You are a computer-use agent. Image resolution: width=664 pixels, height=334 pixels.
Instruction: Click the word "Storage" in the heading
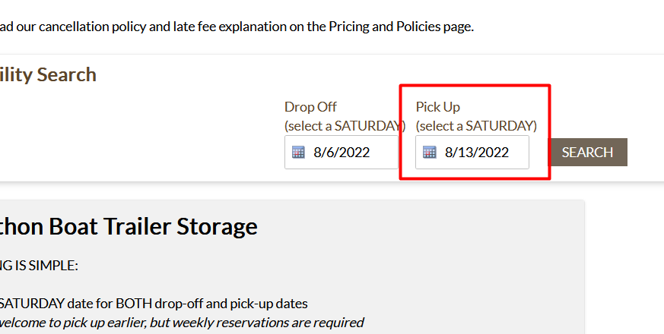point(217,226)
